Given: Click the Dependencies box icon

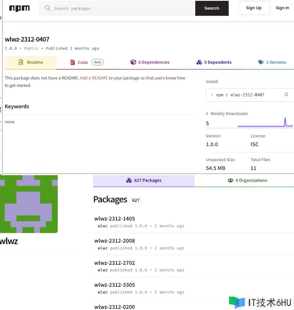Looking at the screenshot, I should 133,62.
